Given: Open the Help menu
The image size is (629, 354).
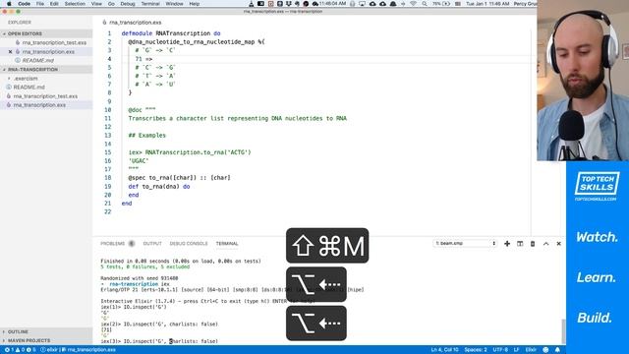Looking at the screenshot, I should pyautogui.click(x=195, y=4).
